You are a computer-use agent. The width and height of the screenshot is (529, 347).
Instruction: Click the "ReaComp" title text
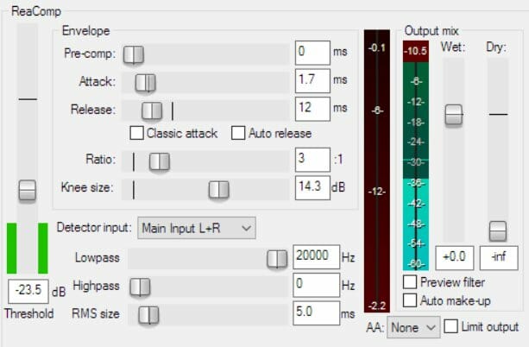pos(36,11)
